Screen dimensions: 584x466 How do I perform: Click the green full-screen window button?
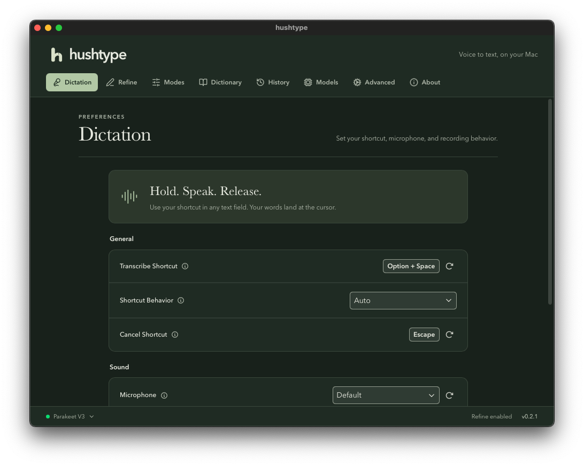(59, 28)
